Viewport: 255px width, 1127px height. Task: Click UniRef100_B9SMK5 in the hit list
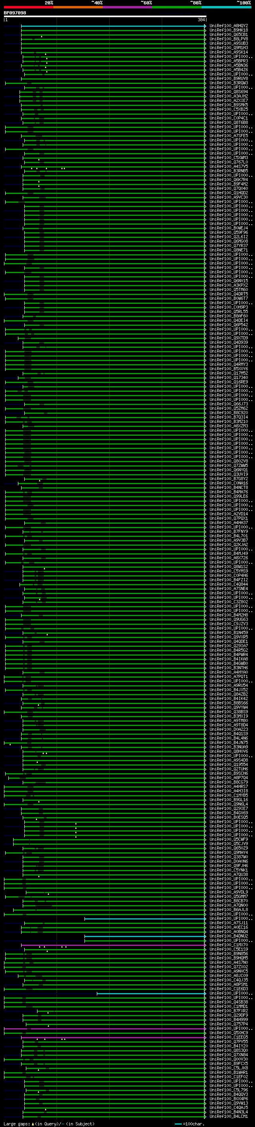pyautogui.click(x=229, y=105)
